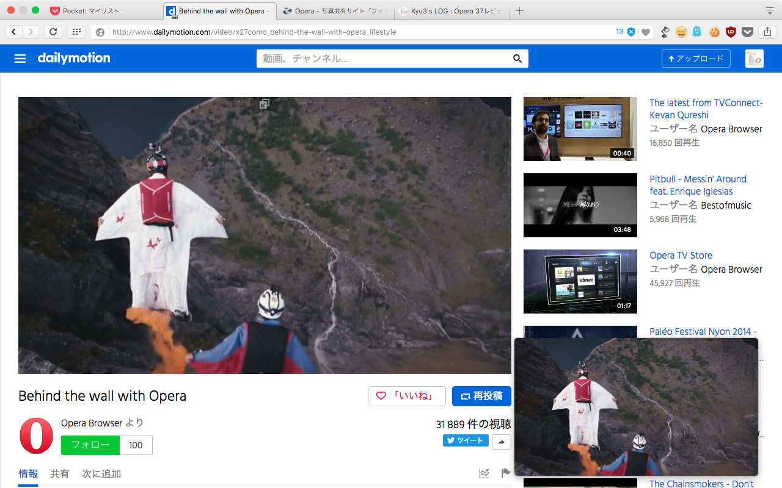Image resolution: width=782 pixels, height=488 pixels.
Task: Open the tab menu at tab bar right
Action: (770, 11)
